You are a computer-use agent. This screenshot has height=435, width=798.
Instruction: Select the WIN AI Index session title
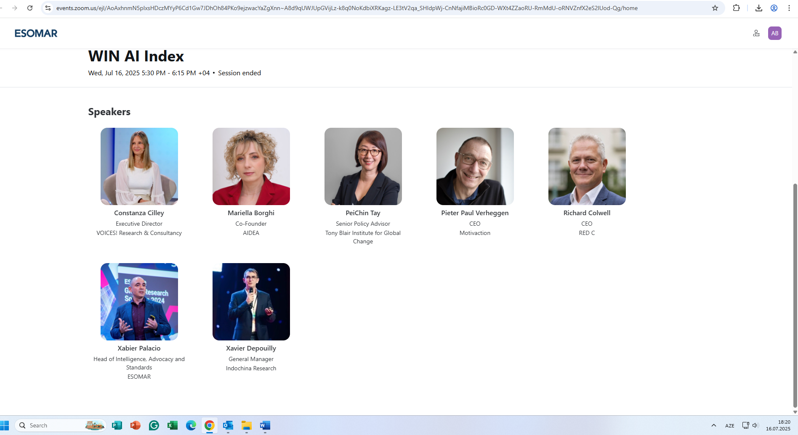tap(136, 56)
